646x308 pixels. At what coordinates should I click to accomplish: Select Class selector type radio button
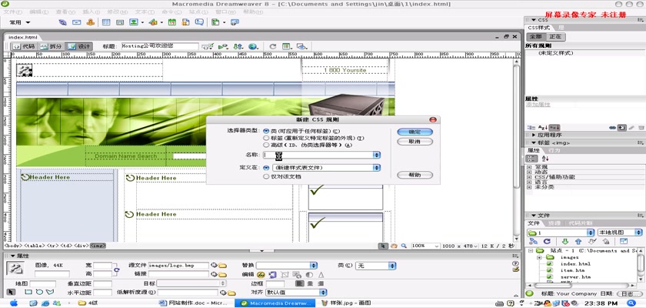(x=266, y=131)
